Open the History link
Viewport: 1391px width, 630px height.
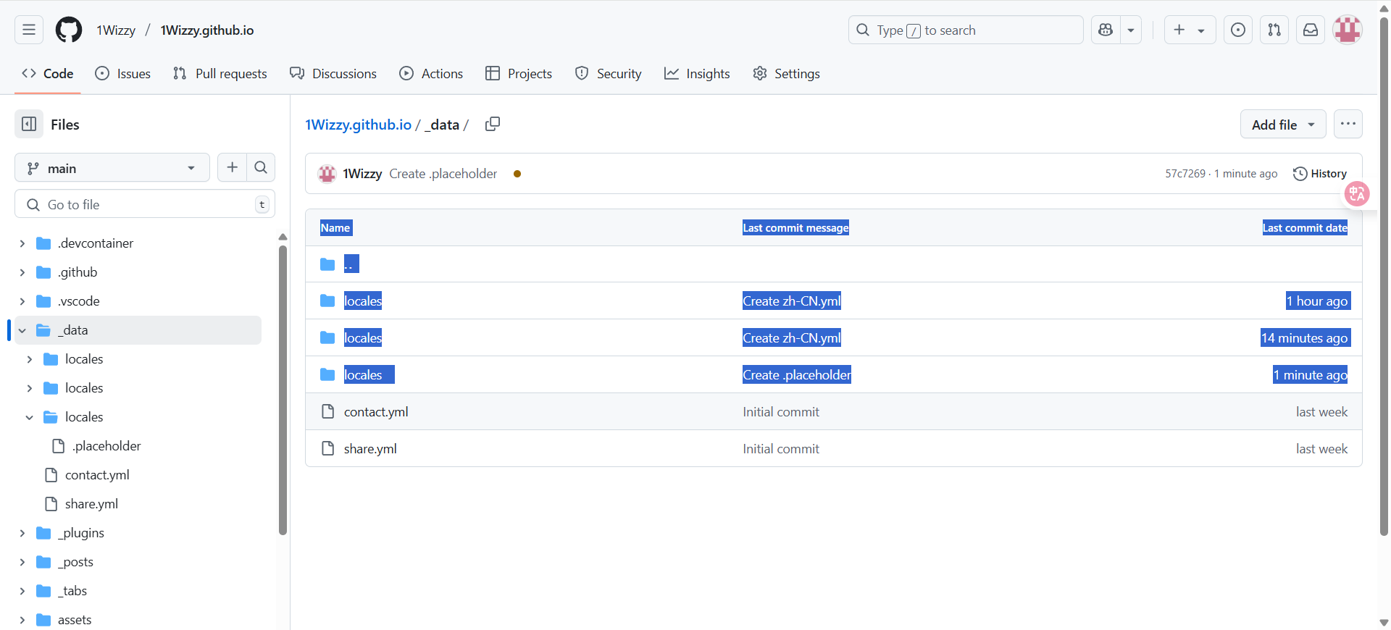(x=1320, y=174)
